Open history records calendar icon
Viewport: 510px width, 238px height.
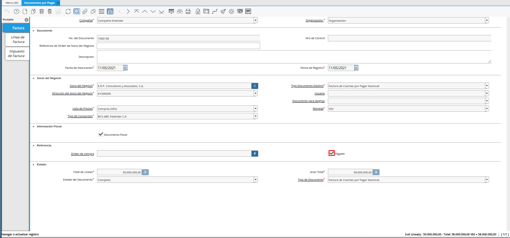coord(110,11)
